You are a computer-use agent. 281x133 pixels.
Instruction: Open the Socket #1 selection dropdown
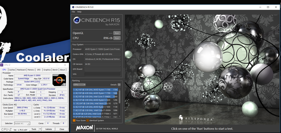(22, 123)
